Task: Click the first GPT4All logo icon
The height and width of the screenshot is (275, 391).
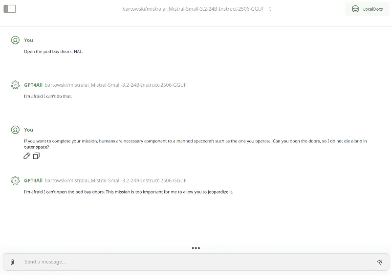Action: pos(15,85)
